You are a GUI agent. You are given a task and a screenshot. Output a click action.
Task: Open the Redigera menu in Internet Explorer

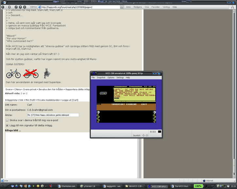(x=138, y=7)
